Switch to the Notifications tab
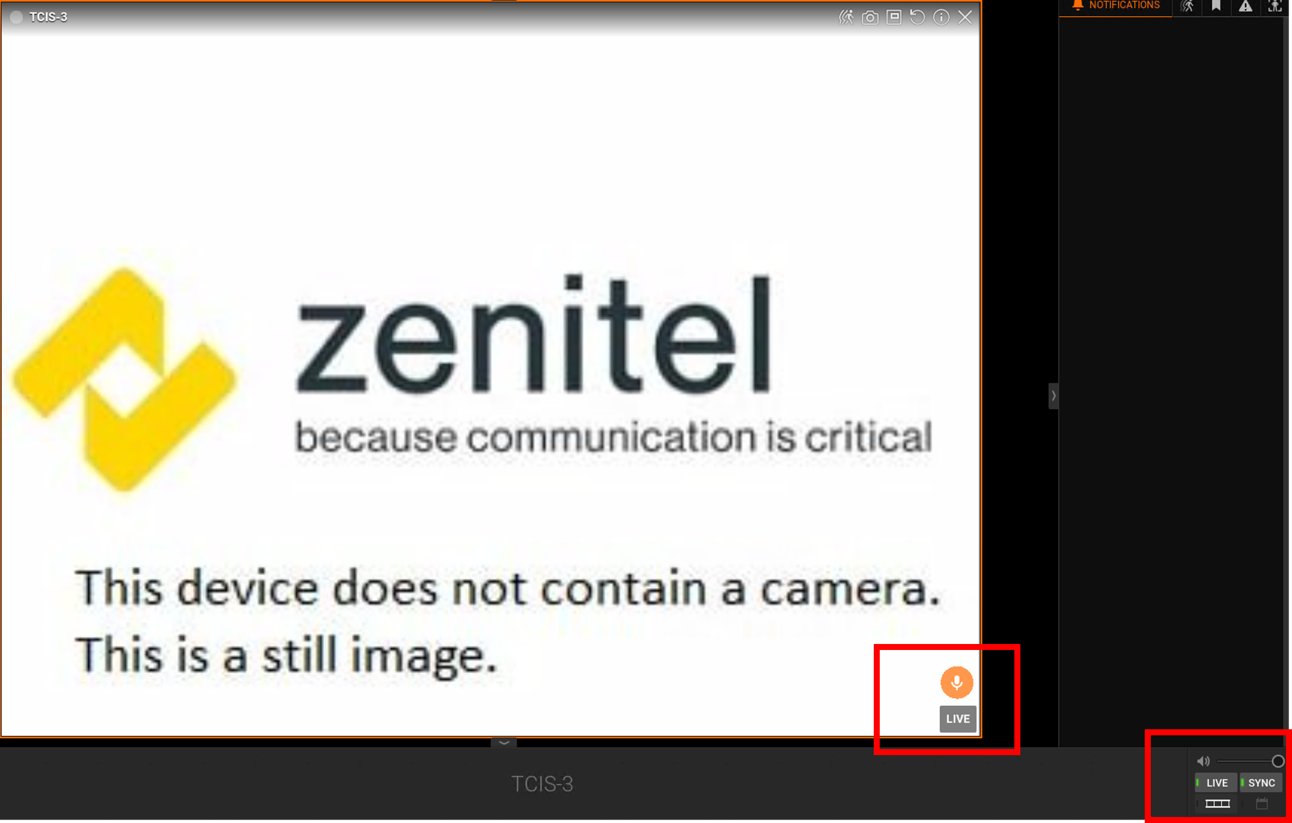This screenshot has height=823, width=1292. (x=1115, y=6)
